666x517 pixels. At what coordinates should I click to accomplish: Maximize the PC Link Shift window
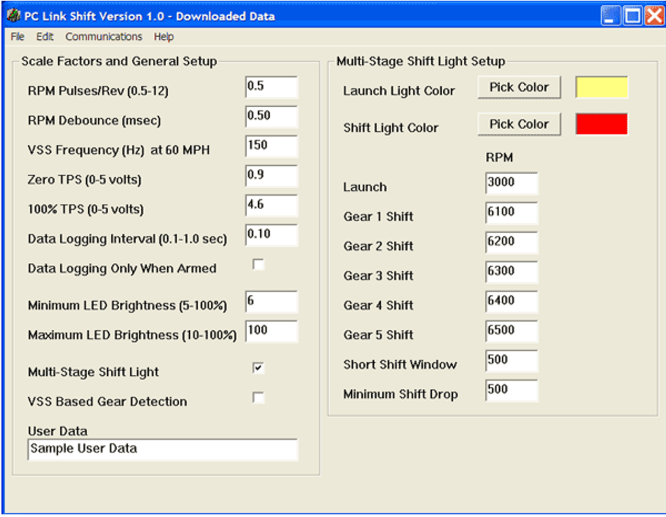(632, 16)
